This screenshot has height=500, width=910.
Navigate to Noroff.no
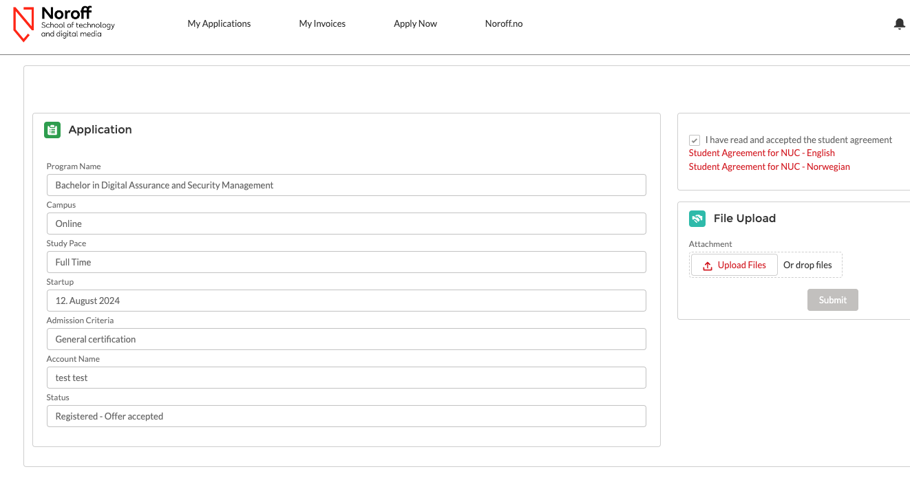click(503, 23)
